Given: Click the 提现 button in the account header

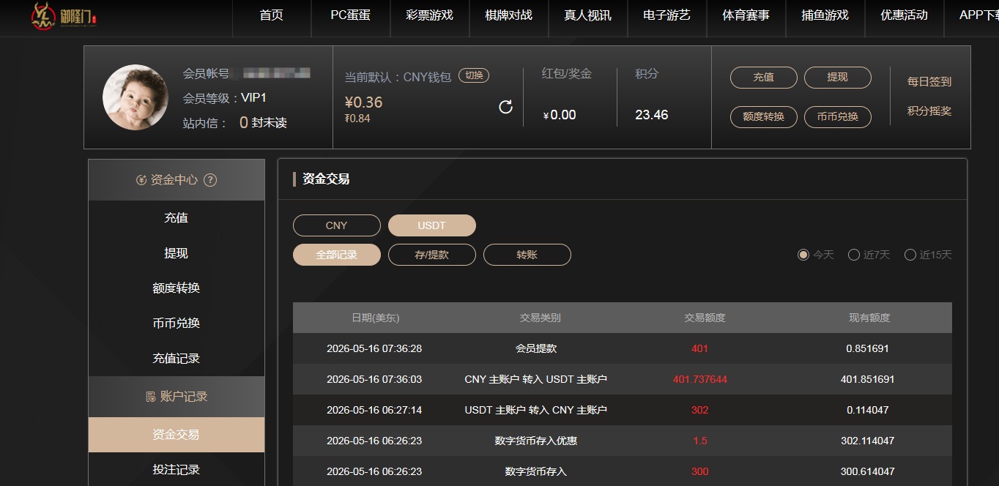Looking at the screenshot, I should point(838,78).
